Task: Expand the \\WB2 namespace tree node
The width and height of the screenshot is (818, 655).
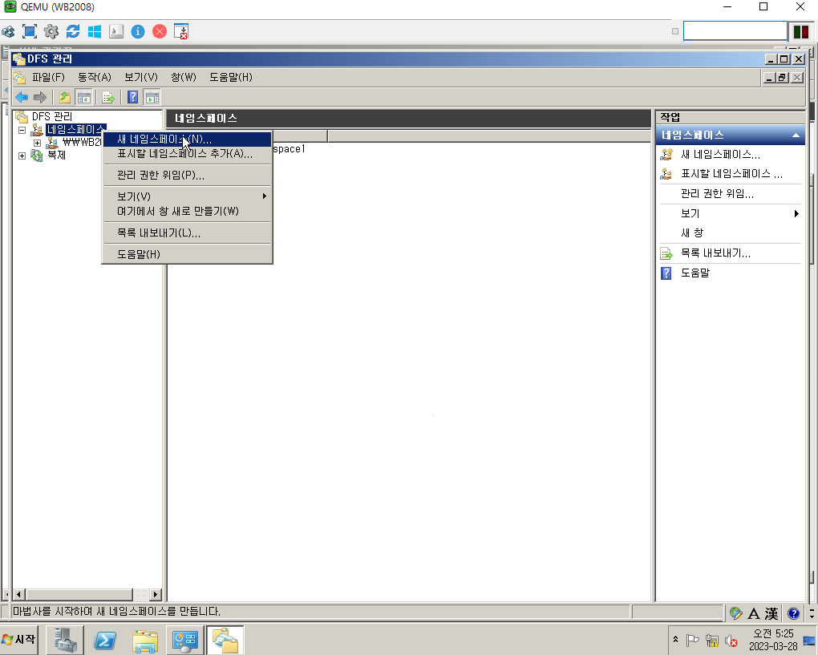Action: pyautogui.click(x=37, y=143)
